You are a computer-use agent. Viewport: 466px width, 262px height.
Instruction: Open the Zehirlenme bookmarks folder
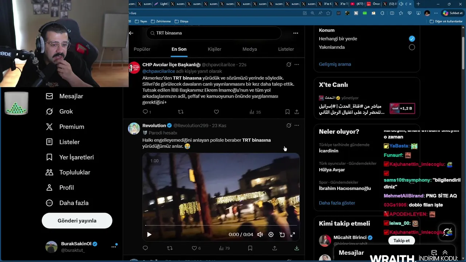(161, 21)
